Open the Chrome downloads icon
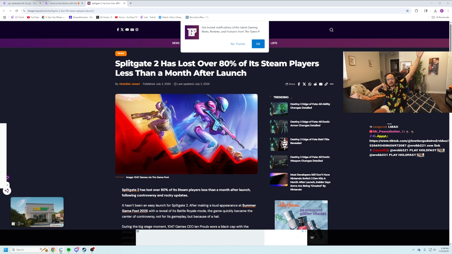Viewport: 452px width, 254px height. pos(435,11)
